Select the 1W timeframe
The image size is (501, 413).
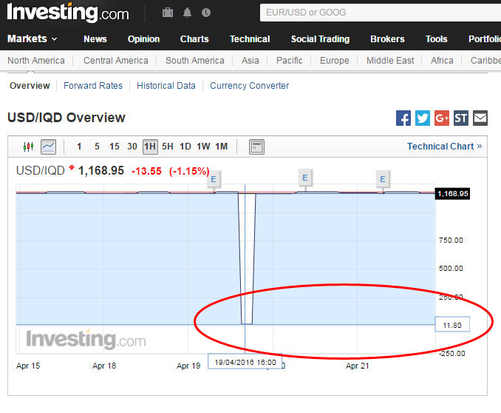[x=203, y=147]
